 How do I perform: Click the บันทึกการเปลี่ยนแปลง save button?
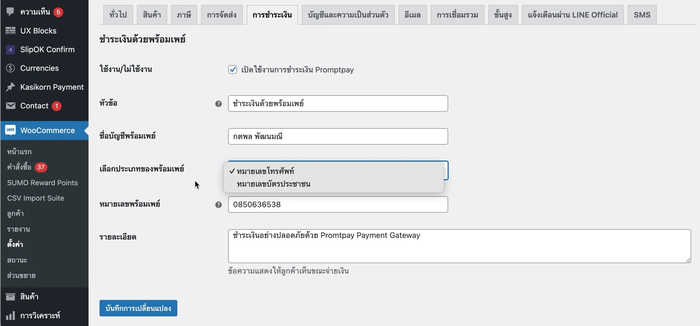[138, 308]
